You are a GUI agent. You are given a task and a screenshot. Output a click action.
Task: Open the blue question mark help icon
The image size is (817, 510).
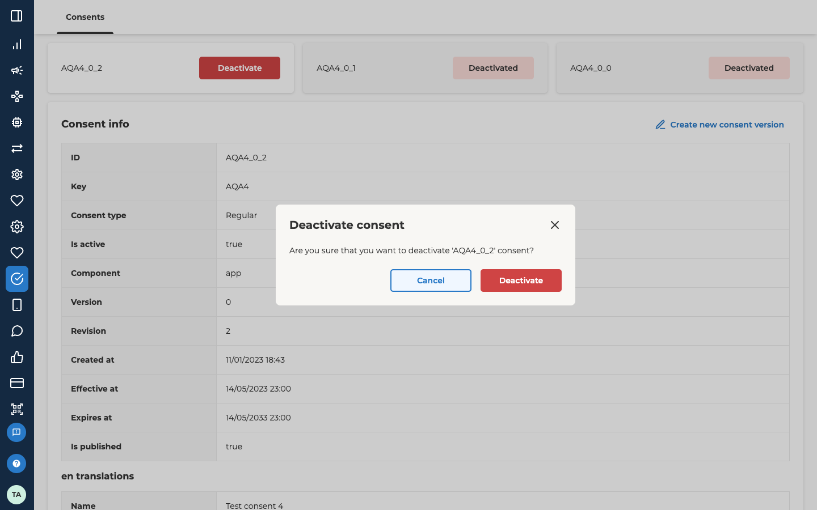[16, 464]
